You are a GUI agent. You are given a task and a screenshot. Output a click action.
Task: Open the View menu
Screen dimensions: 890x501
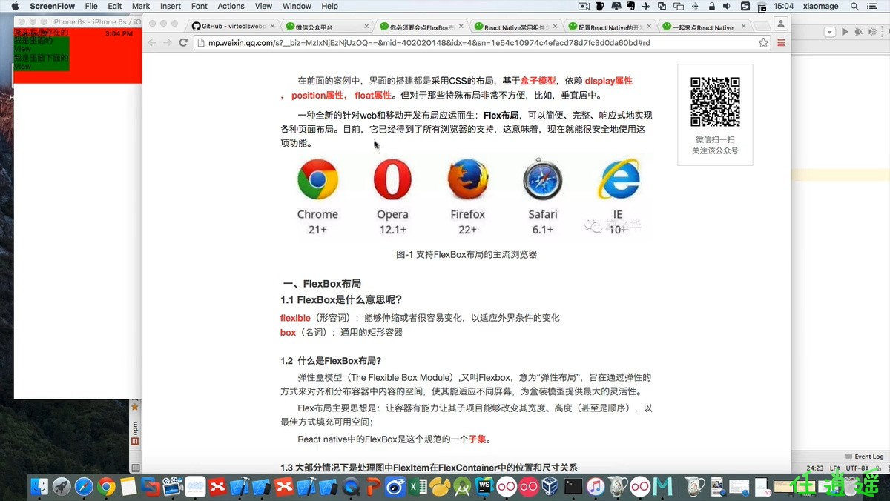coord(263,6)
